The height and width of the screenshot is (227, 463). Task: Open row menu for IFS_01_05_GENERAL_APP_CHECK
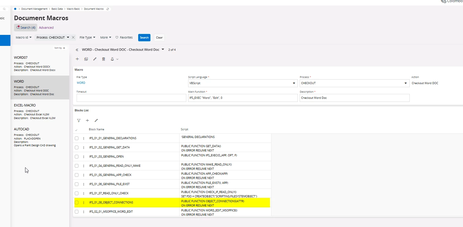tap(84, 175)
